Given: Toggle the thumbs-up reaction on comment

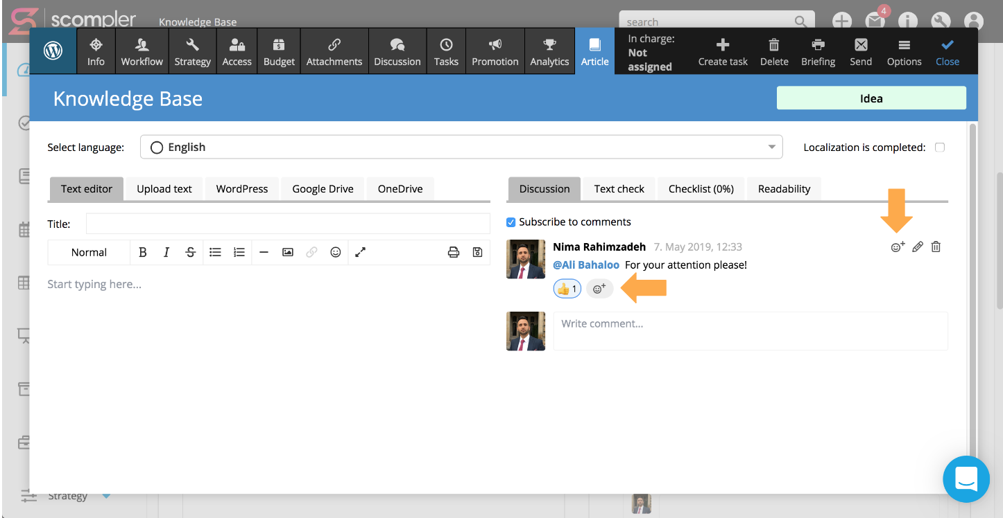Looking at the screenshot, I should pos(567,289).
